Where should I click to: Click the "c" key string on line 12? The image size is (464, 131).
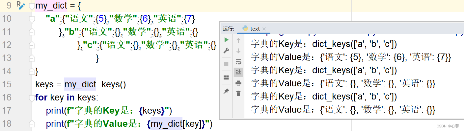click(89, 45)
